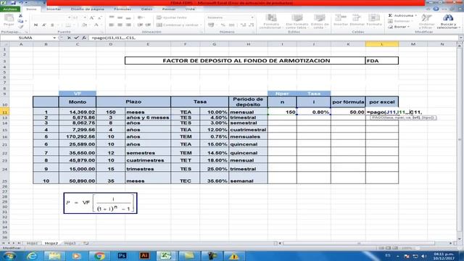Select the 'por fórmula' value 50.00
Screen dimensions: 464x261
coord(348,112)
